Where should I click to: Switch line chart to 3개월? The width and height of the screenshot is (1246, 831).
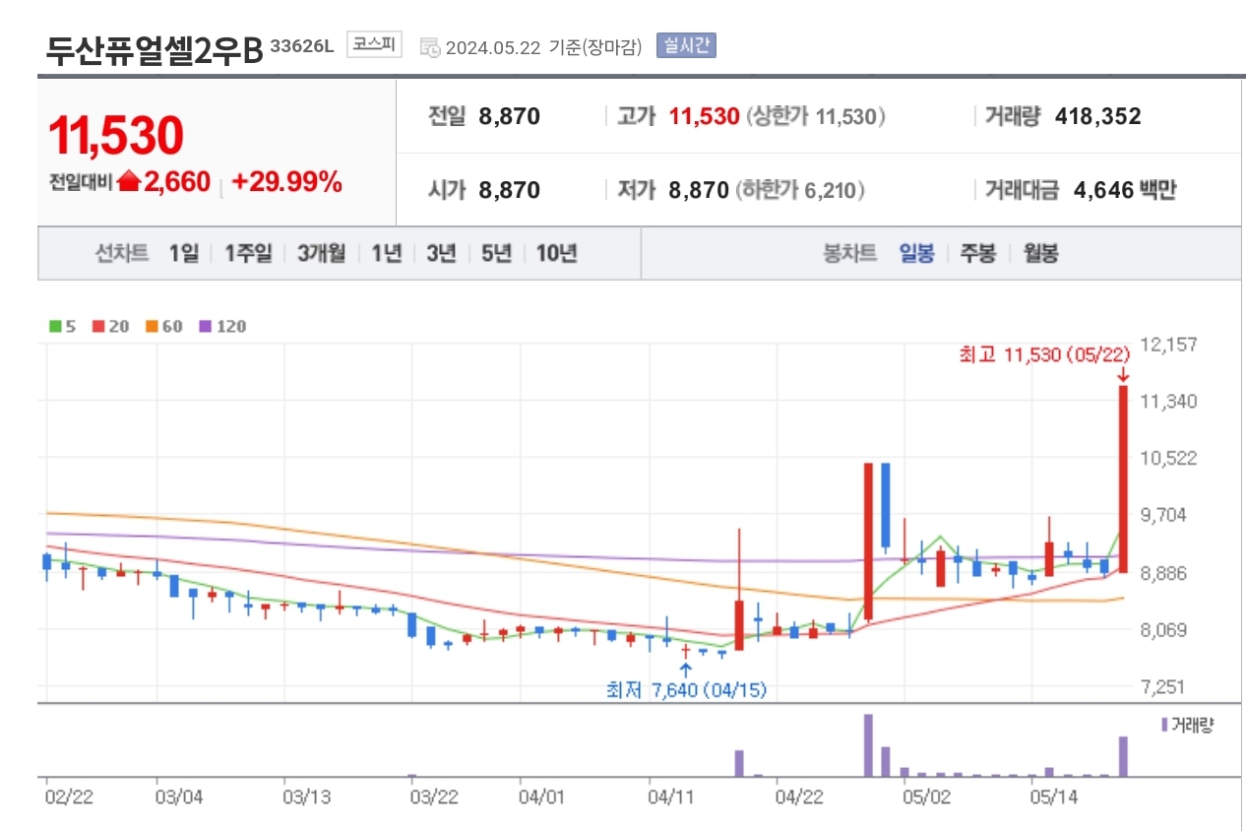[x=321, y=253]
